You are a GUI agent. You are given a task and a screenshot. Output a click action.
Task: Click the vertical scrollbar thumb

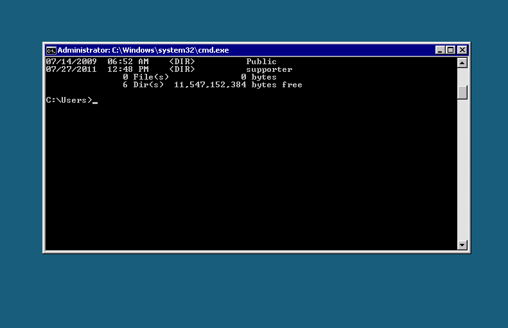[x=462, y=92]
